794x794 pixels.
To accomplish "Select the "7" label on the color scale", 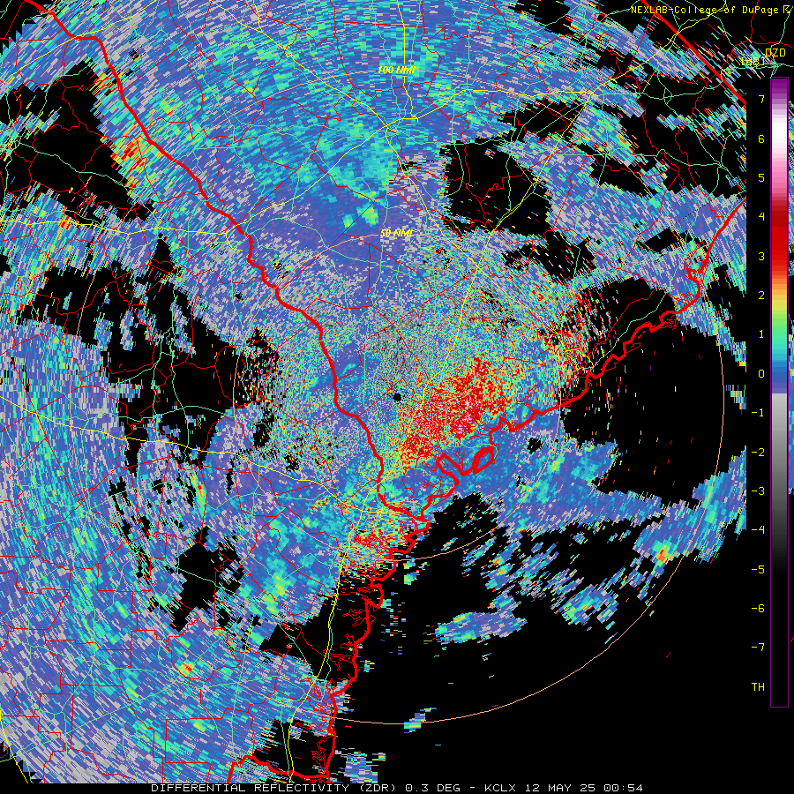I will (761, 99).
